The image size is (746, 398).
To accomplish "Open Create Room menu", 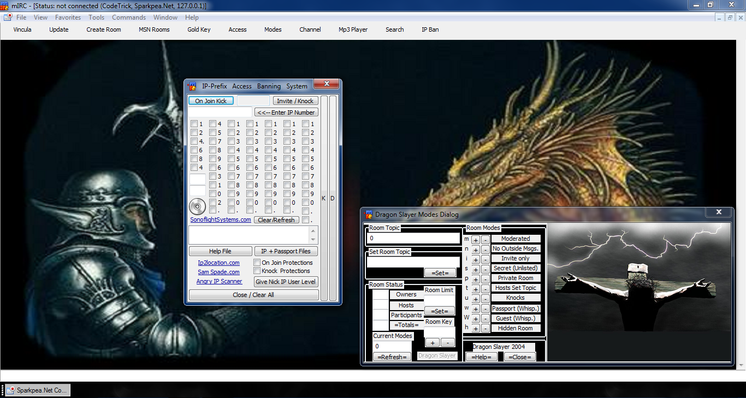I will click(x=104, y=29).
